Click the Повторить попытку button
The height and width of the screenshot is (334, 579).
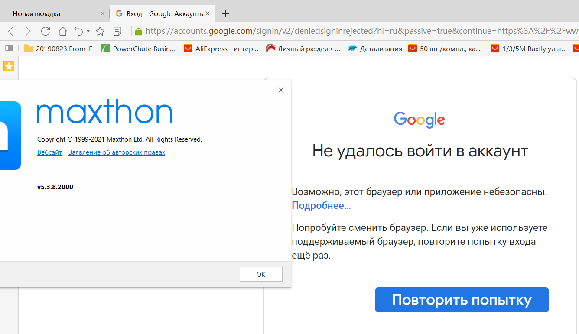[x=462, y=300]
